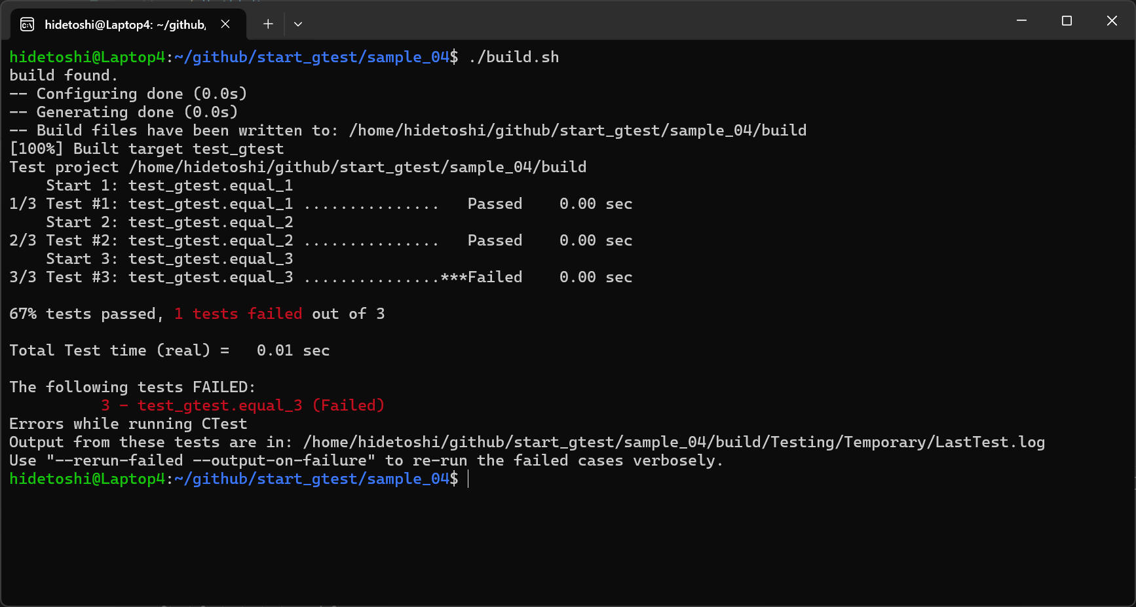Click 'Start 3: test_gtest.equal_3' line
The width and height of the screenshot is (1136, 607).
[170, 259]
